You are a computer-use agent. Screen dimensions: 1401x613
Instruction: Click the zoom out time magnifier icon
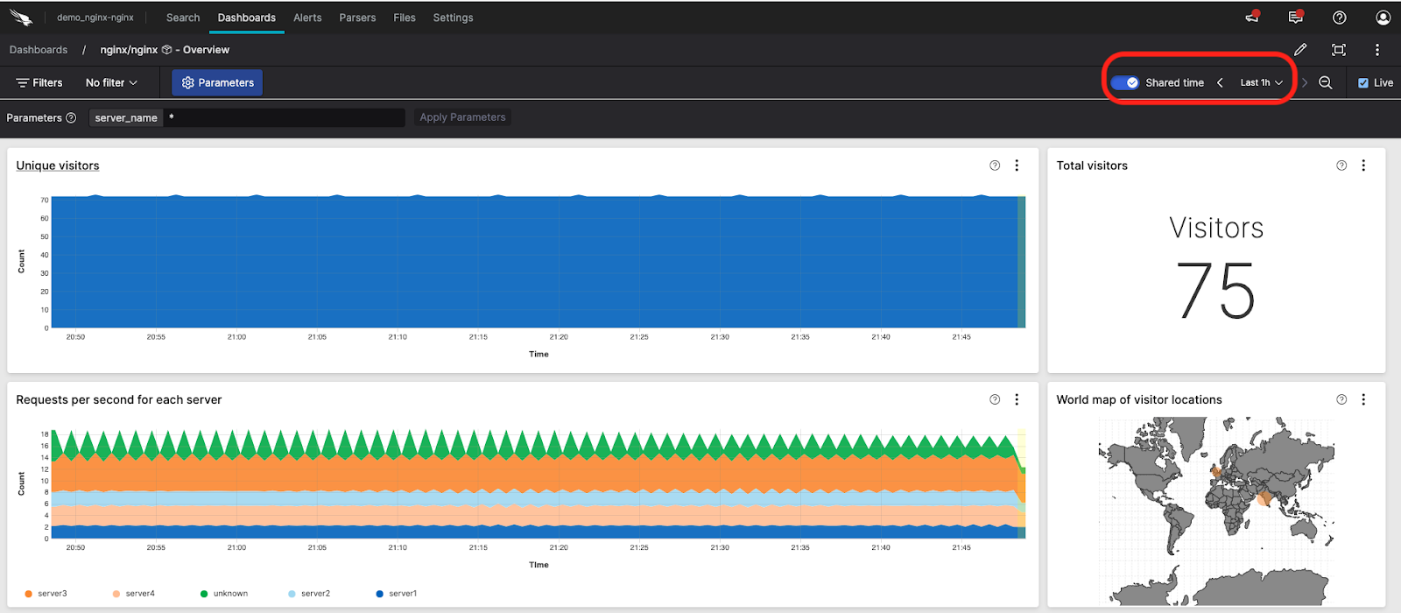coord(1326,82)
